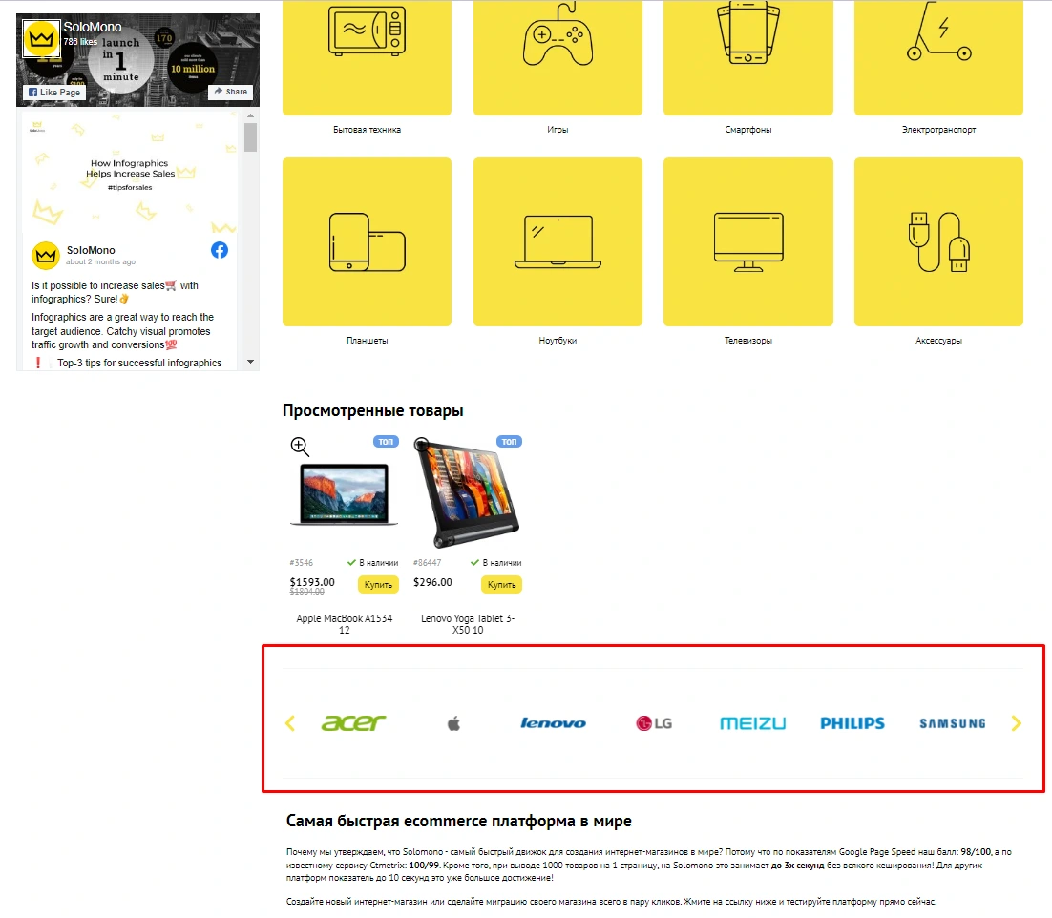Click the magnifier zoom icon on MacBook
The image size is (1052, 918).
(x=300, y=446)
